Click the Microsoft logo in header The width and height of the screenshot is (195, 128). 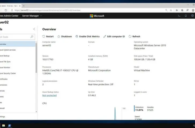point(97,16)
